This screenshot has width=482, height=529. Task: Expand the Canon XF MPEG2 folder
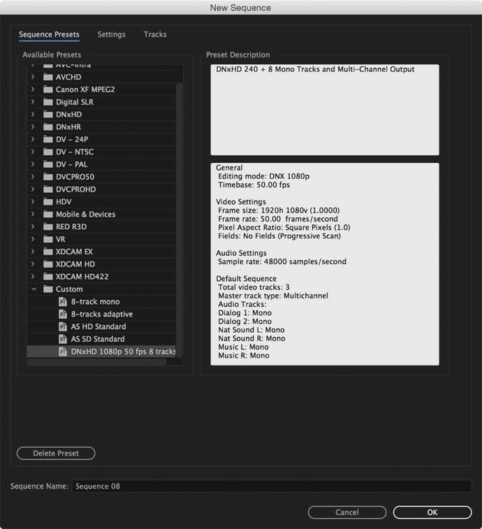pyautogui.click(x=33, y=89)
